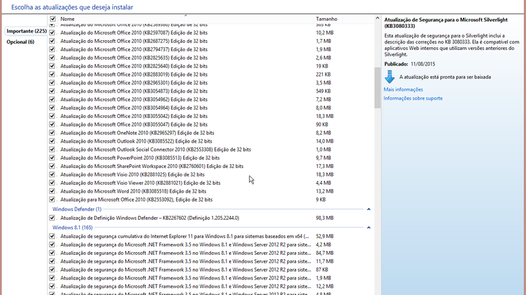Select the .NET Framework update sized 11,7 MB

click(x=211, y=261)
